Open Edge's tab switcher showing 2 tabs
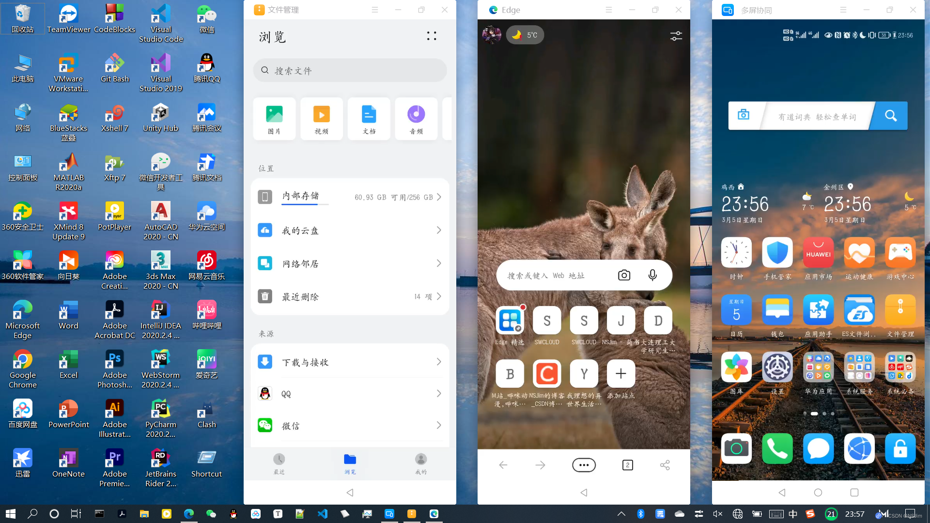This screenshot has height=523, width=930. 627,464
